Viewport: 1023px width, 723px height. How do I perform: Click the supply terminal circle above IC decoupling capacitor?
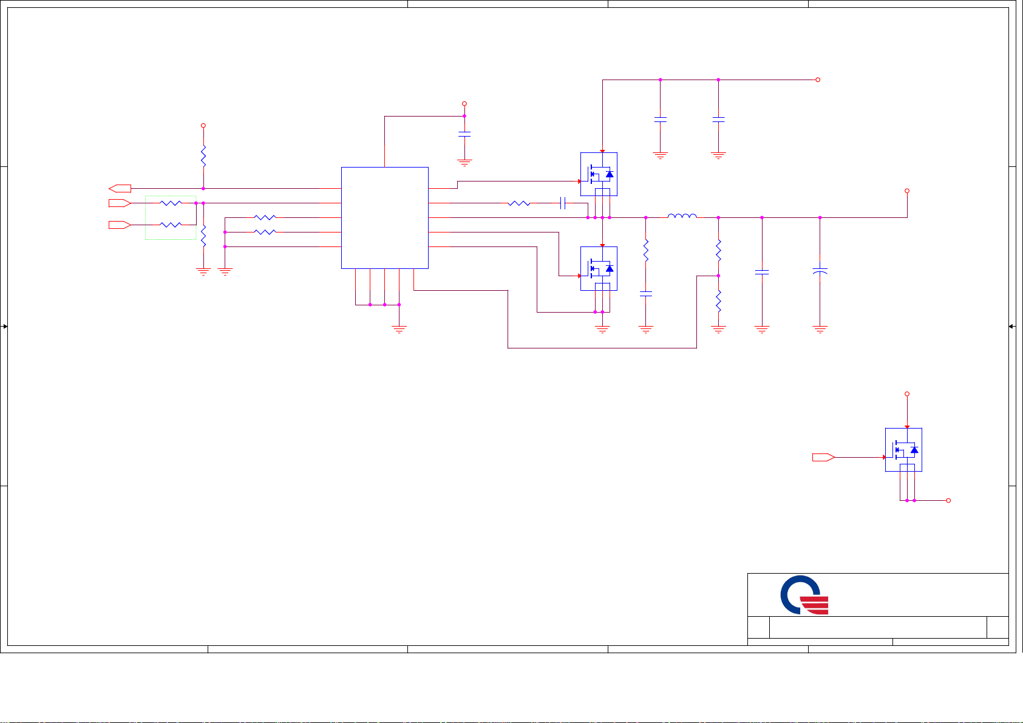pyautogui.click(x=464, y=104)
